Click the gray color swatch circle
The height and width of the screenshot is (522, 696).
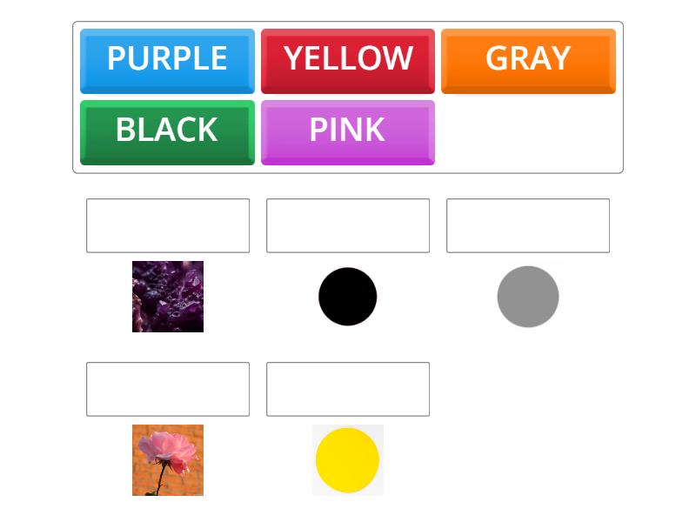tap(526, 296)
